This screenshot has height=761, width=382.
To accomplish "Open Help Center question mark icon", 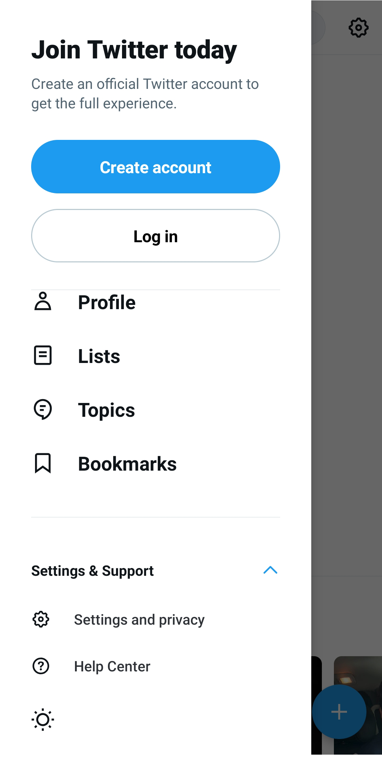I will [x=41, y=666].
